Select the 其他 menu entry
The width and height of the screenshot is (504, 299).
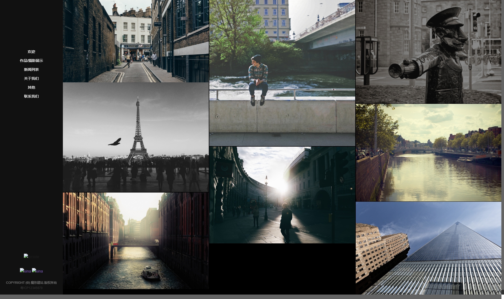[x=31, y=87]
